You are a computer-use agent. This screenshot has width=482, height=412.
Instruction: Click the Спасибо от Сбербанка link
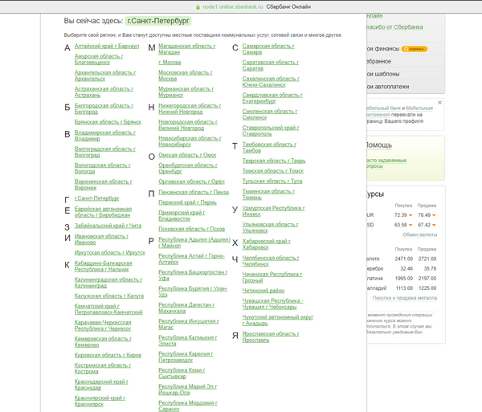click(395, 27)
